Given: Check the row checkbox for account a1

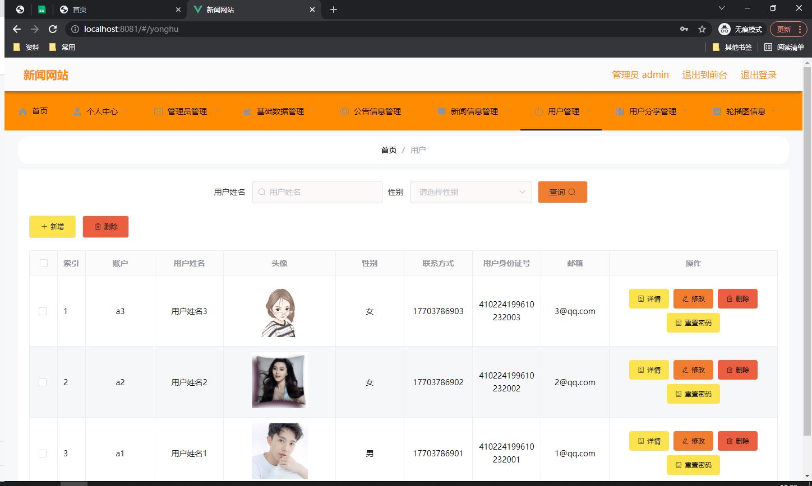Looking at the screenshot, I should [43, 454].
